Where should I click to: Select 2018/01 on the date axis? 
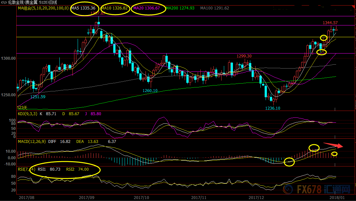click(336, 198)
